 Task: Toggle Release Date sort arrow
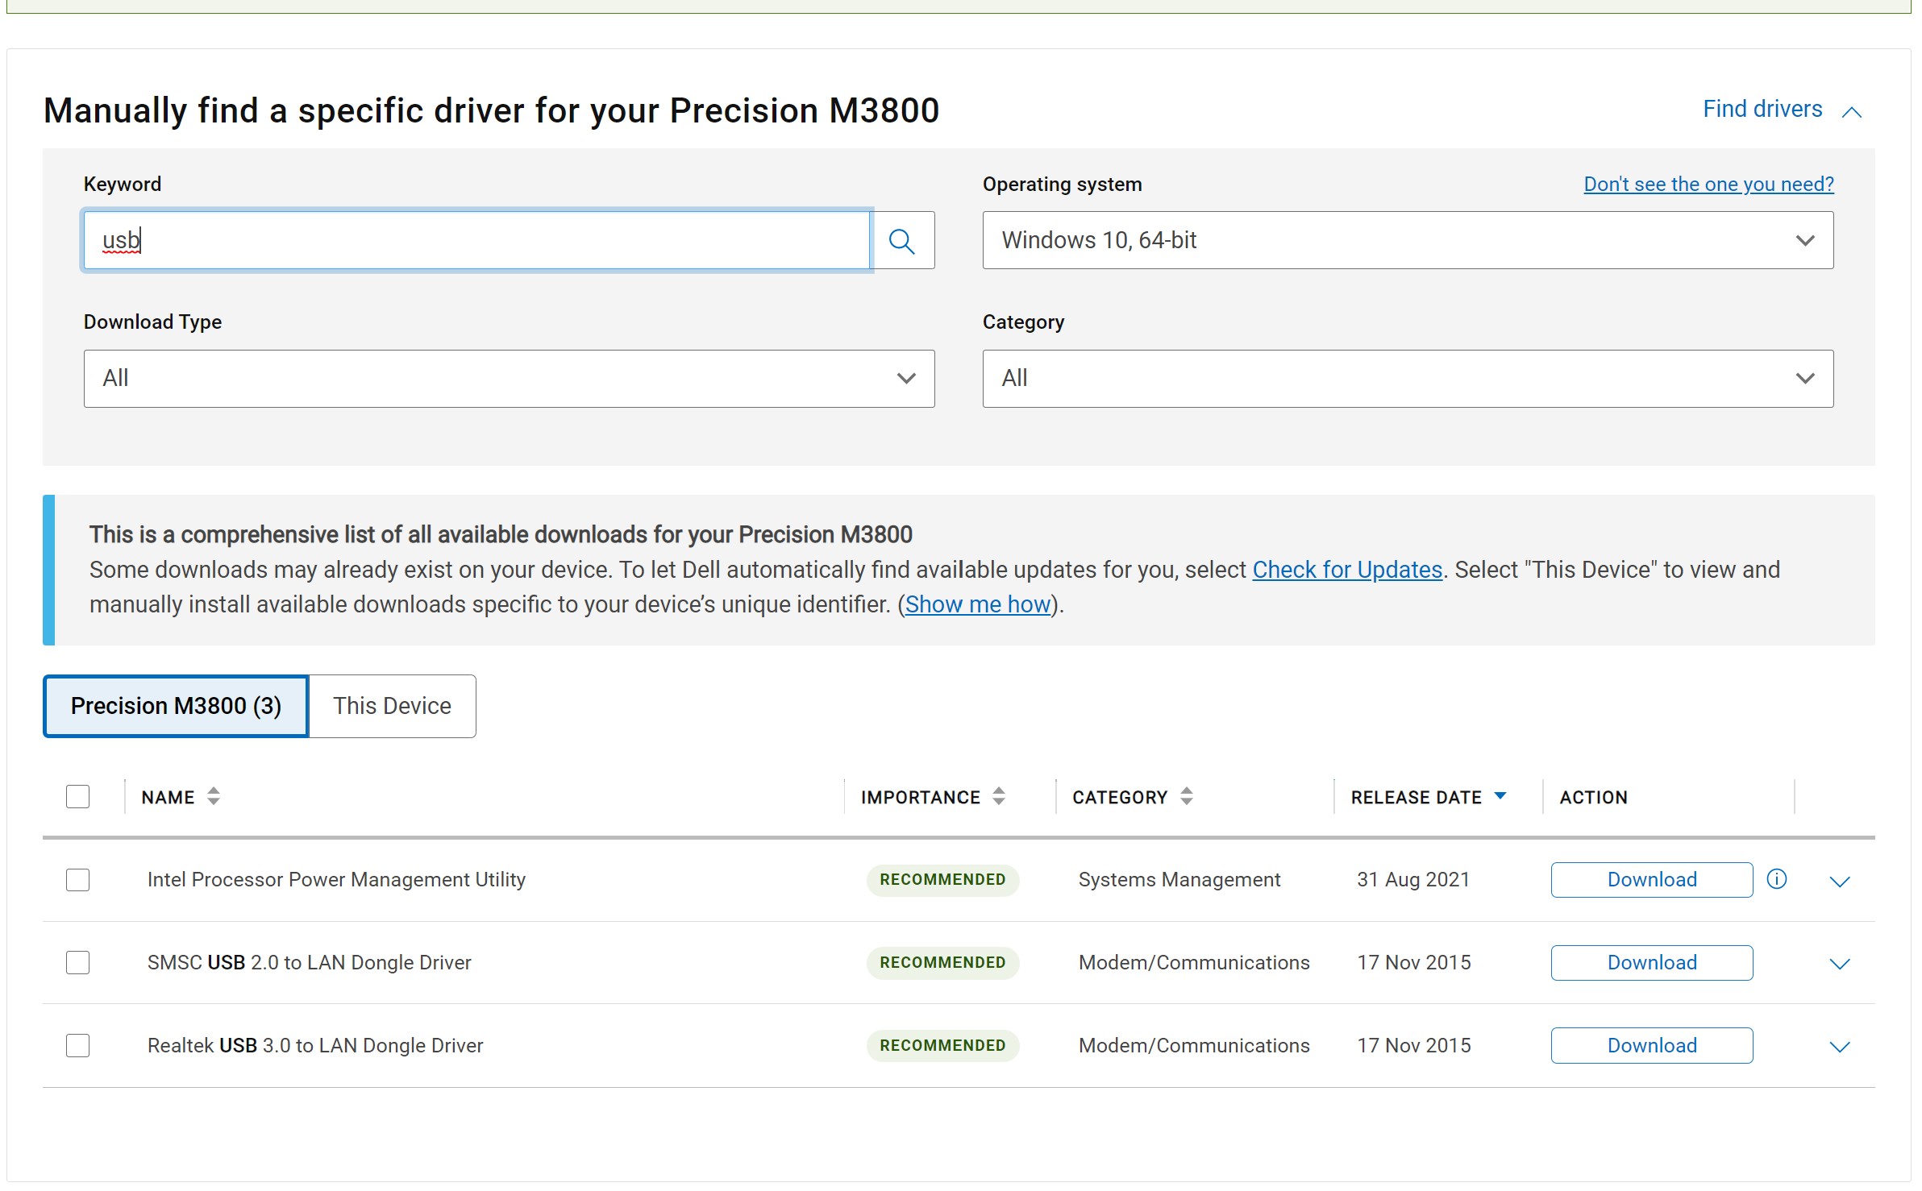click(1500, 796)
